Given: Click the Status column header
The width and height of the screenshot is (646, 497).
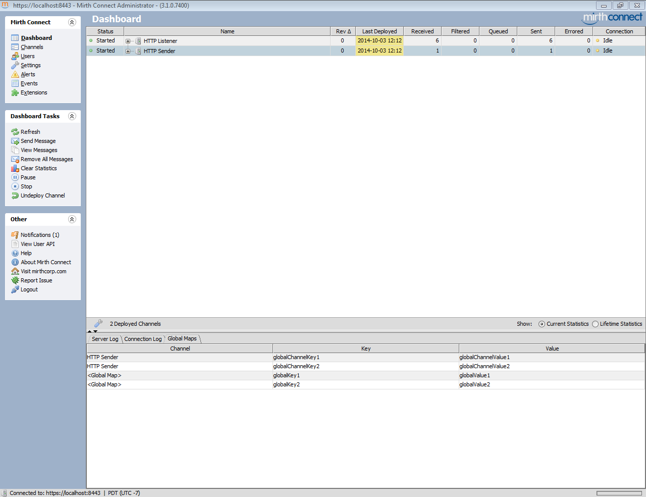Looking at the screenshot, I should coord(105,31).
